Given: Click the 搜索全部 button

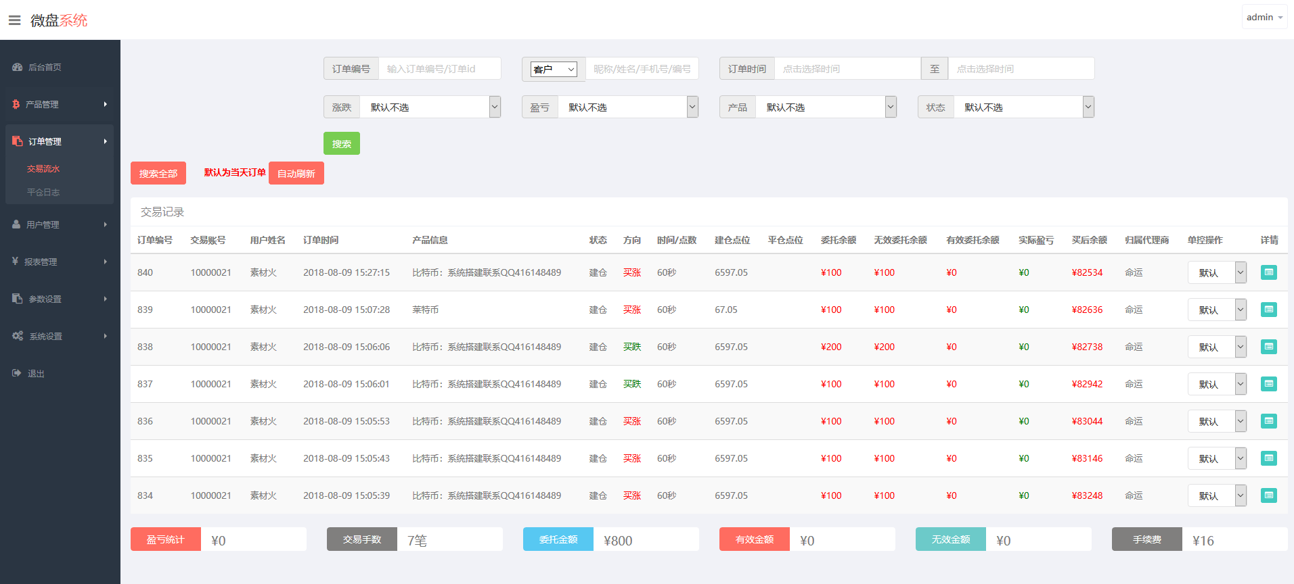Looking at the screenshot, I should 158,174.
